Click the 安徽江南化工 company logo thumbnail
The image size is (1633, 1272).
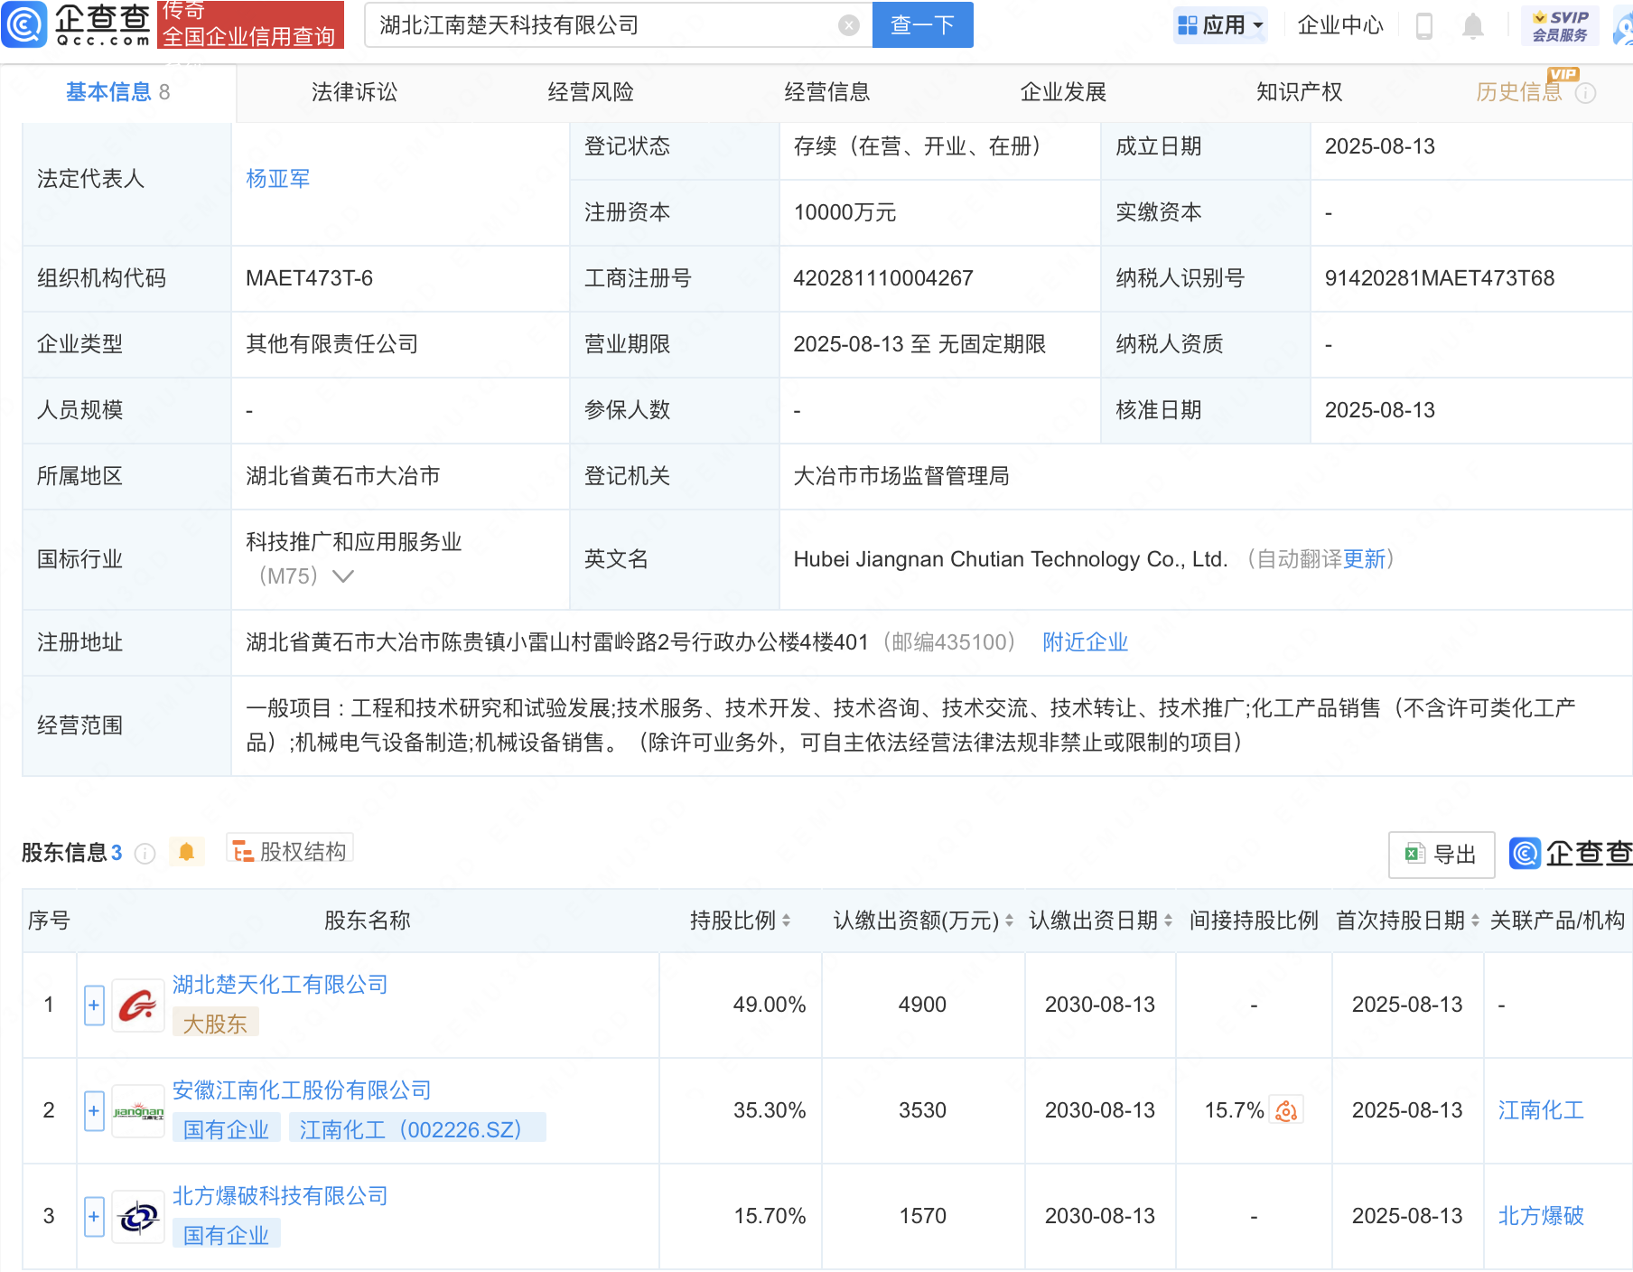coord(137,1111)
